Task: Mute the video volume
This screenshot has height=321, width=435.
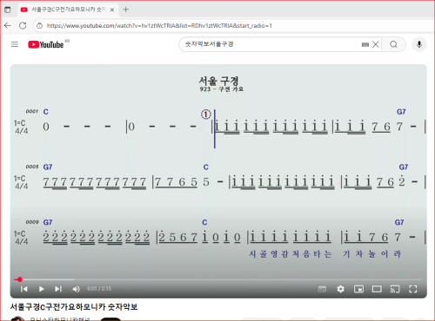Action: click(x=76, y=289)
